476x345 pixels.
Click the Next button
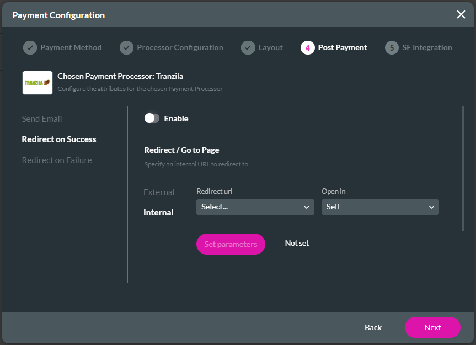pos(432,327)
